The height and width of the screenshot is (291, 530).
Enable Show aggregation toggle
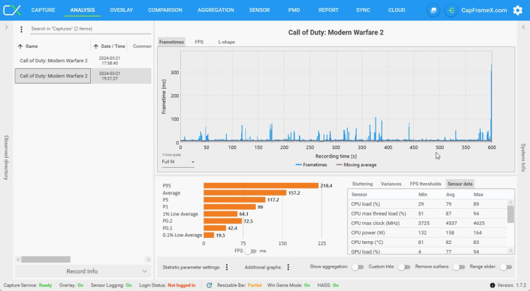point(357,267)
